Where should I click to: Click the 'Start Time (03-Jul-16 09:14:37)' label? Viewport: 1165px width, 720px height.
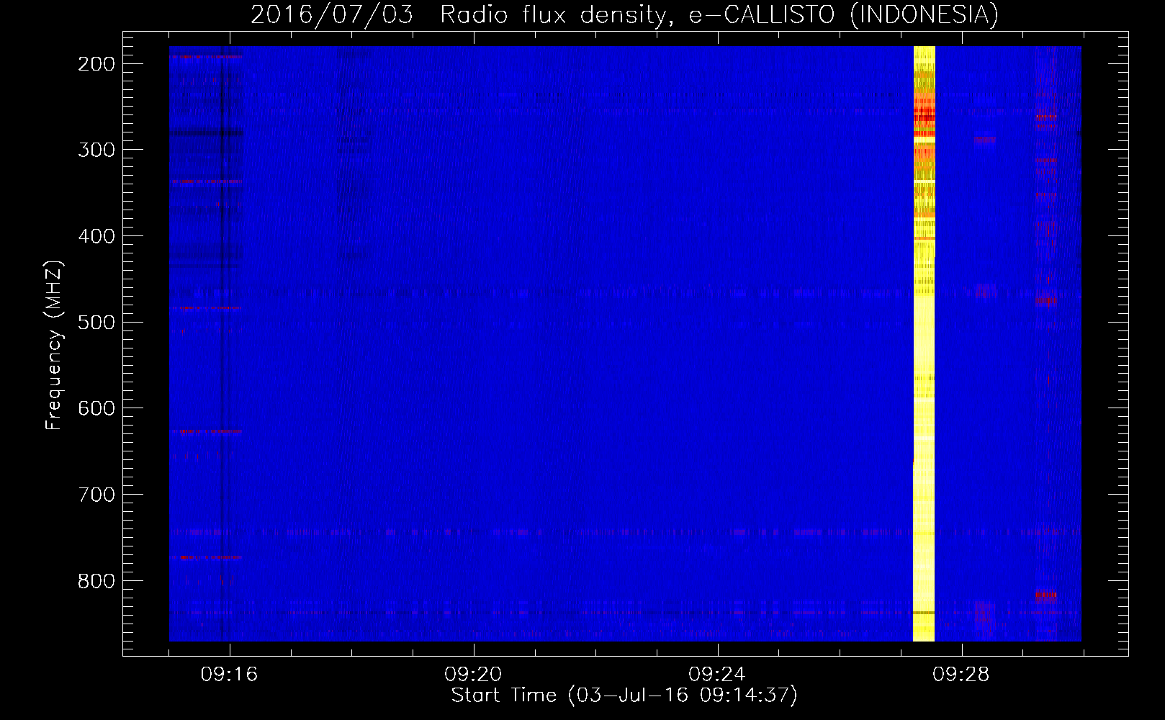(624, 696)
